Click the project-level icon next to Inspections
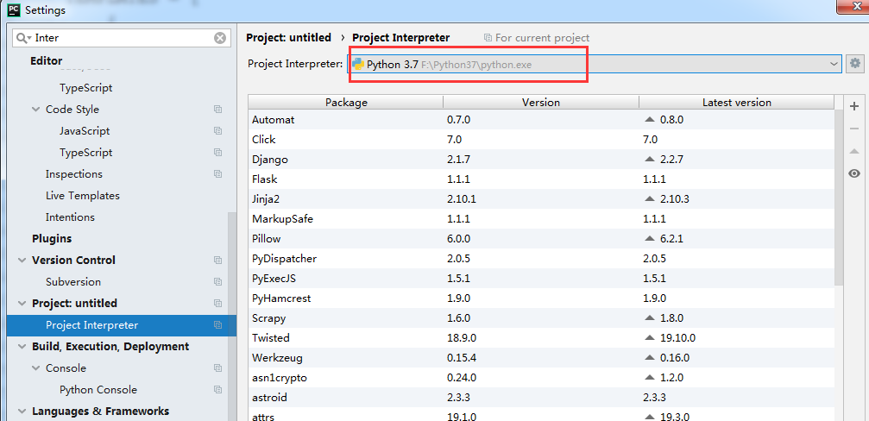 pos(217,174)
